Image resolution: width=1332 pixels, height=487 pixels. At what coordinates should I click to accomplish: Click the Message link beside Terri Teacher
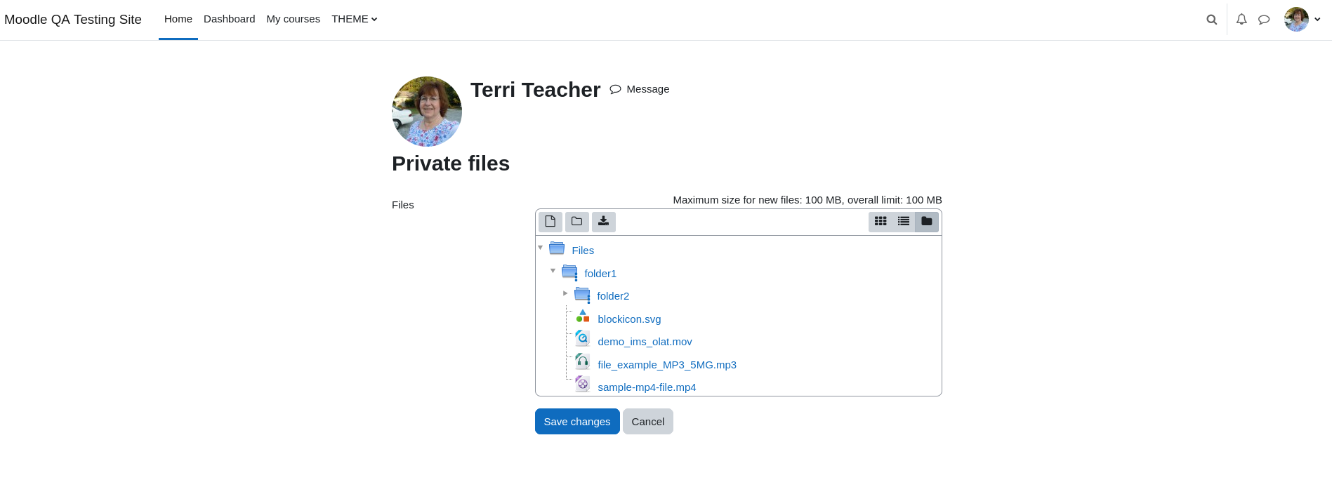click(x=640, y=89)
